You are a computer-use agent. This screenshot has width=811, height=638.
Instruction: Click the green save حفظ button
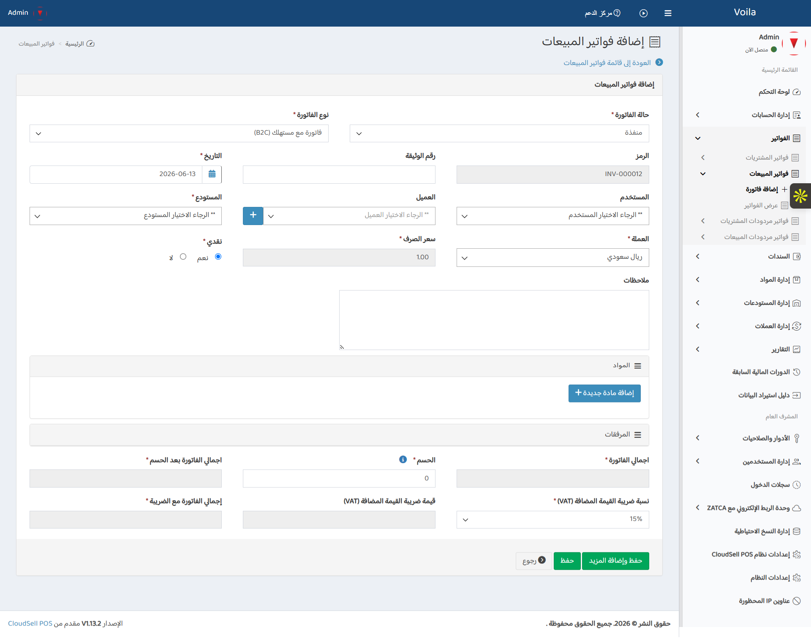(x=567, y=561)
